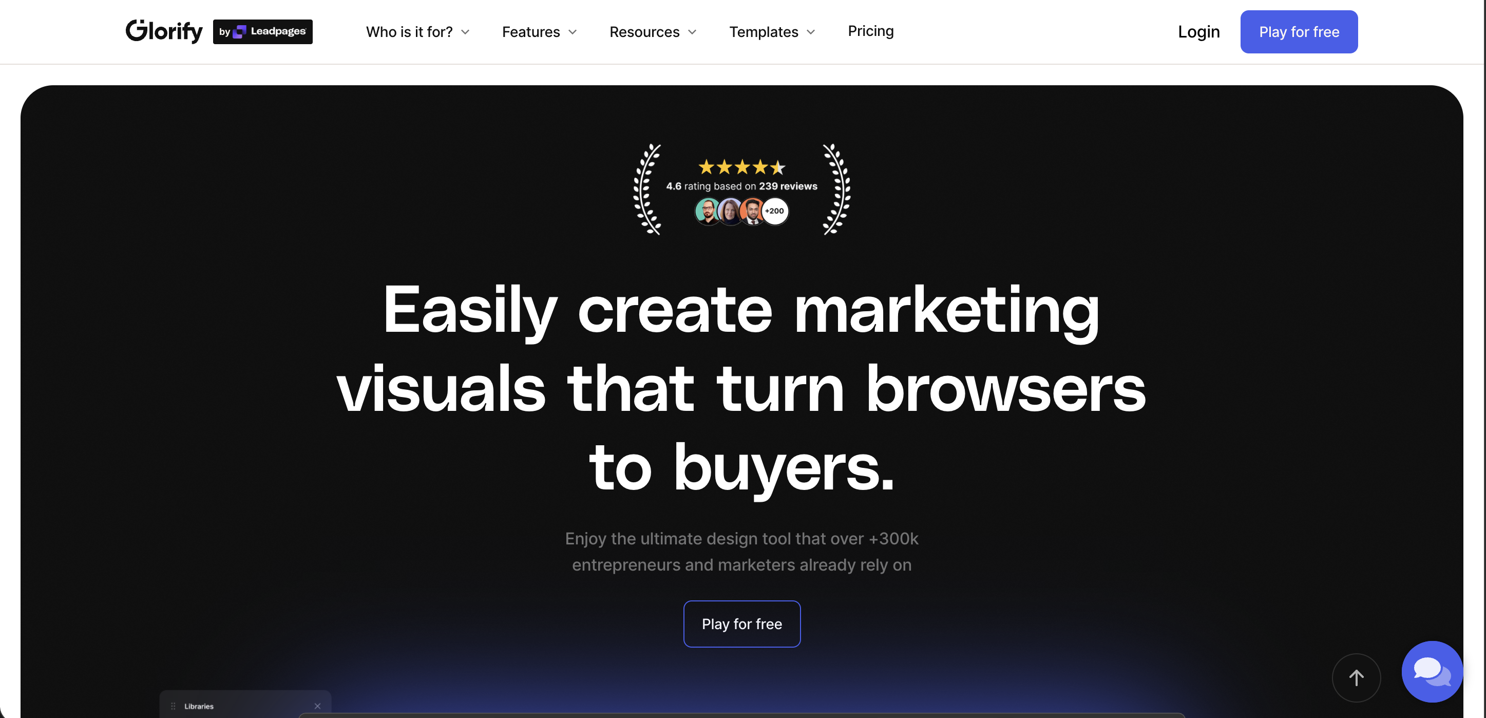Open the Templates dropdown menu
The width and height of the screenshot is (1486, 718).
772,32
